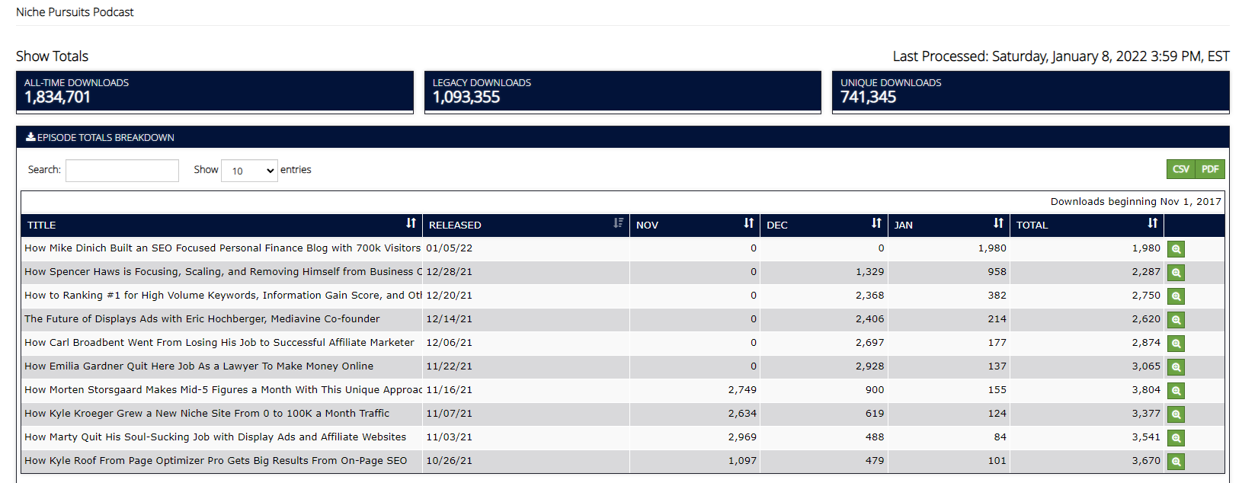This screenshot has width=1242, height=483.
Task: Click 'Downloads beginning Nov 1, 2017' note
Action: click(x=1135, y=201)
